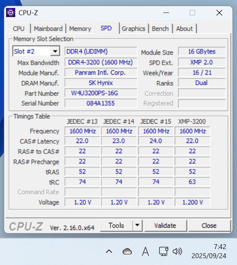237x265 pixels.
Task: Click the CPU-Z app icon in title bar
Action: tap(11, 13)
